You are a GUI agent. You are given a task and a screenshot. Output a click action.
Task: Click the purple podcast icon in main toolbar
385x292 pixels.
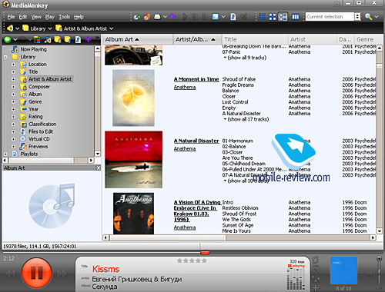[x=172, y=17]
